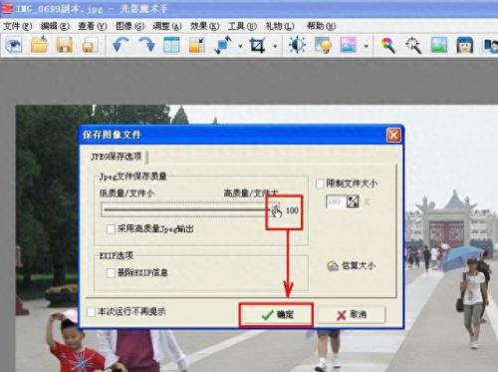Click the quality value 100 text

click(292, 210)
